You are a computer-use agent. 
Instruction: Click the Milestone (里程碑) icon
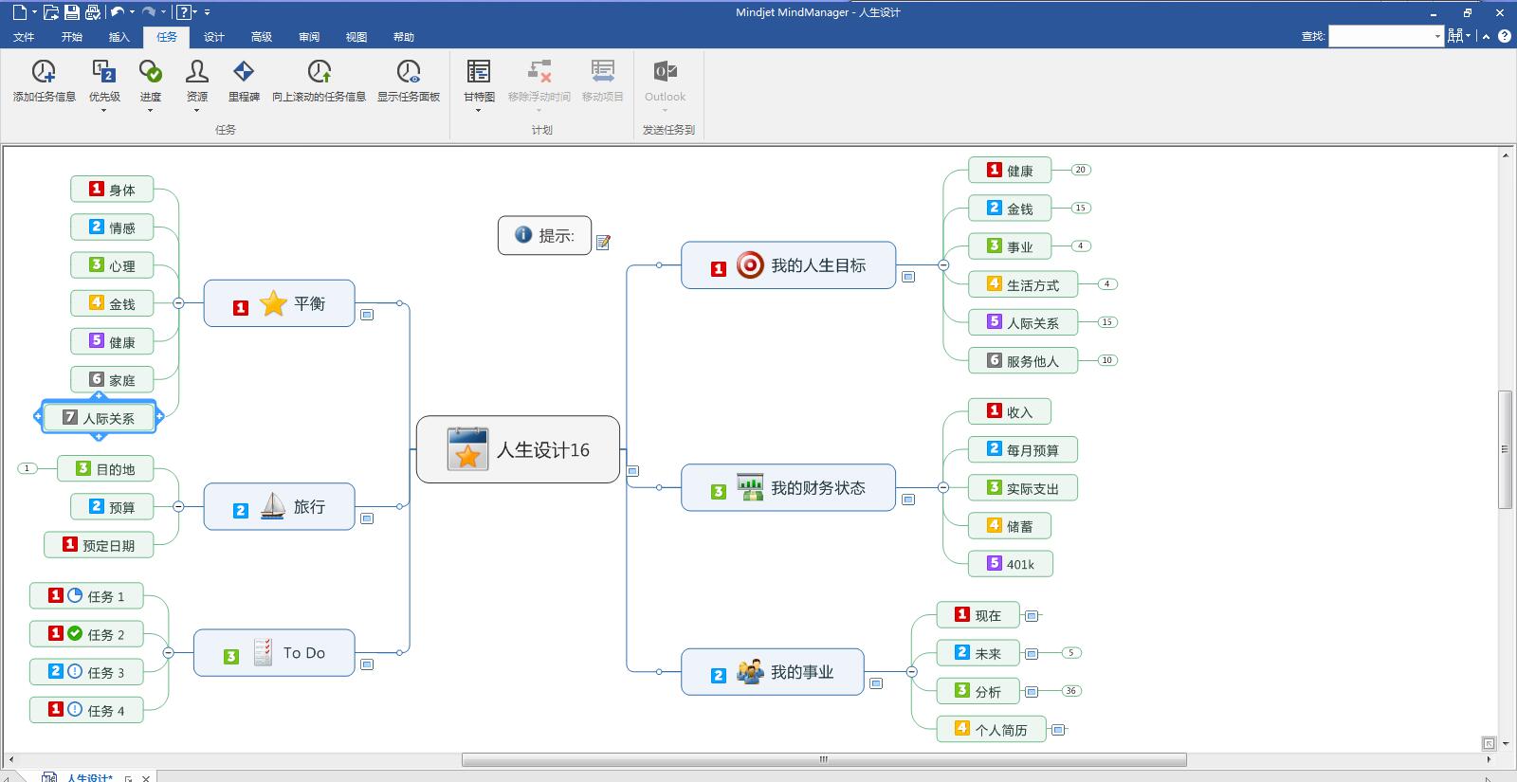coord(244,71)
